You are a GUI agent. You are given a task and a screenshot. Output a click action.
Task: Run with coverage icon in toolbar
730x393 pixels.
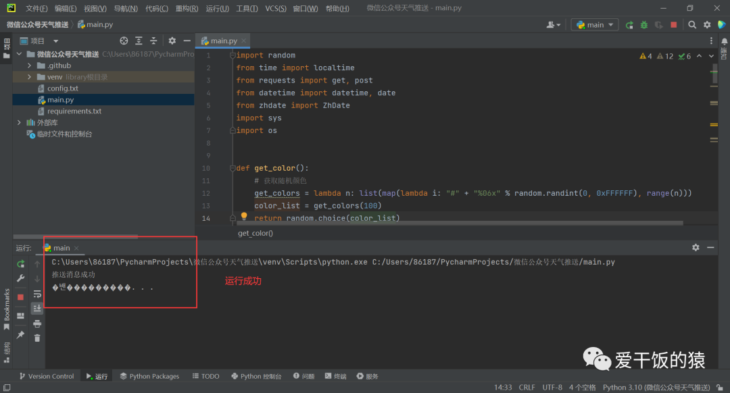point(659,25)
